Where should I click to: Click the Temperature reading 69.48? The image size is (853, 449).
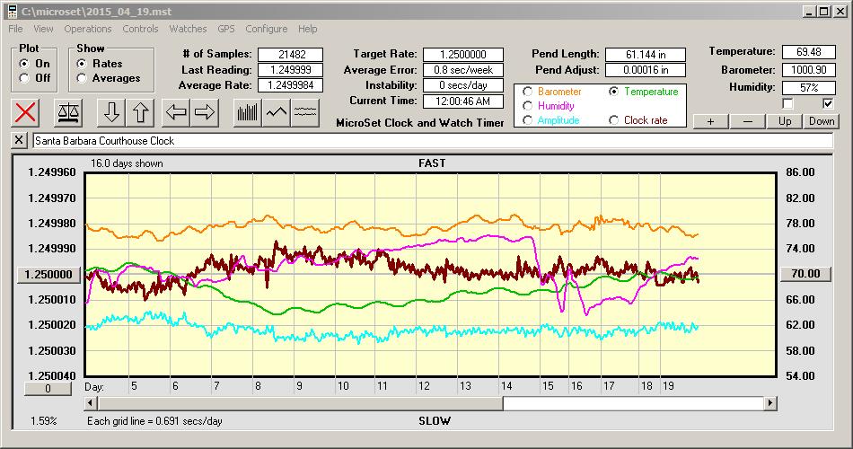click(808, 52)
